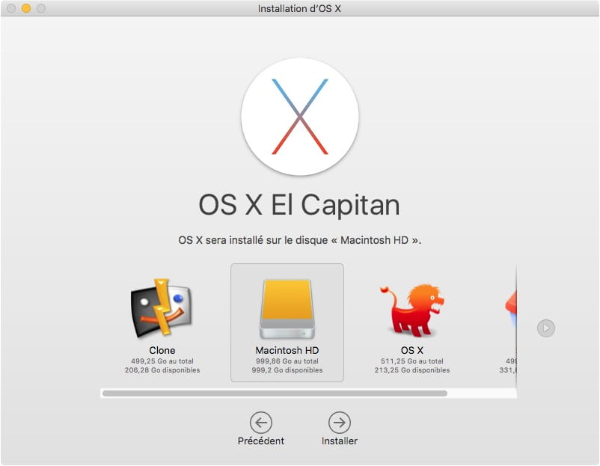Click "511,25 Go au total" text
600x466 pixels.
pyautogui.click(x=411, y=361)
